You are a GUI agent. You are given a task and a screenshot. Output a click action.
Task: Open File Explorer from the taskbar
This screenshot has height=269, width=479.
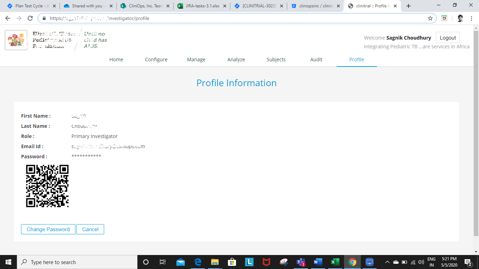(x=215, y=262)
